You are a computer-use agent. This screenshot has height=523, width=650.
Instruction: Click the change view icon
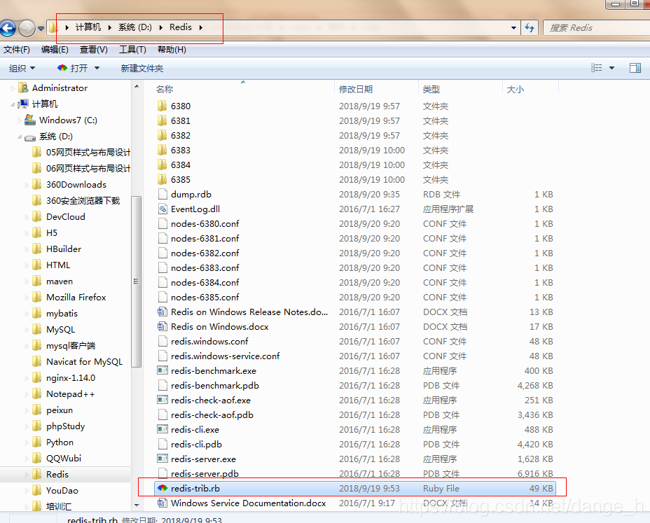[597, 67]
